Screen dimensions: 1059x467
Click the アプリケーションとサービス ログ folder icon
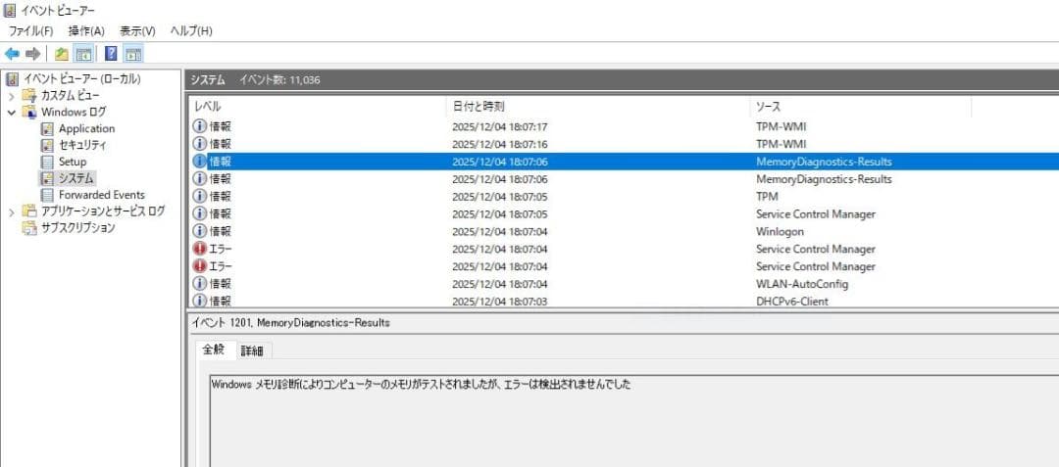click(x=29, y=210)
